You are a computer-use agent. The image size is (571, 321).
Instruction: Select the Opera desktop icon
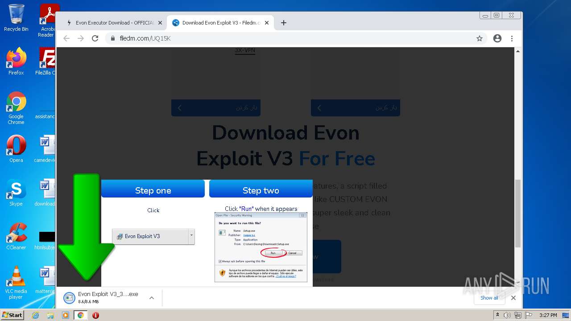[x=16, y=149]
